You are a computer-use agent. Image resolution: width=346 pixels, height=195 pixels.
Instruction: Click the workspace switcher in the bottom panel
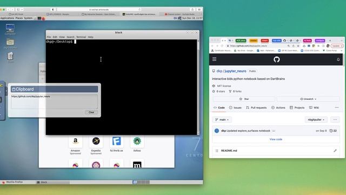(x=141, y=182)
